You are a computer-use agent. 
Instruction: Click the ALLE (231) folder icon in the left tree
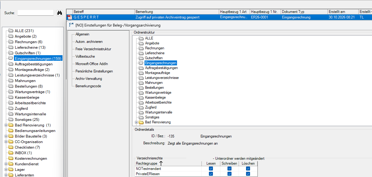(11, 31)
